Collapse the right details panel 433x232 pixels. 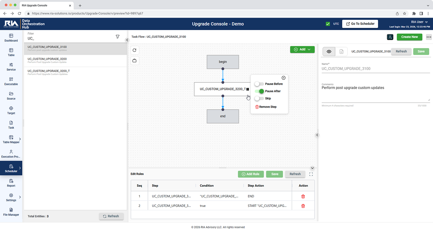point(317,135)
